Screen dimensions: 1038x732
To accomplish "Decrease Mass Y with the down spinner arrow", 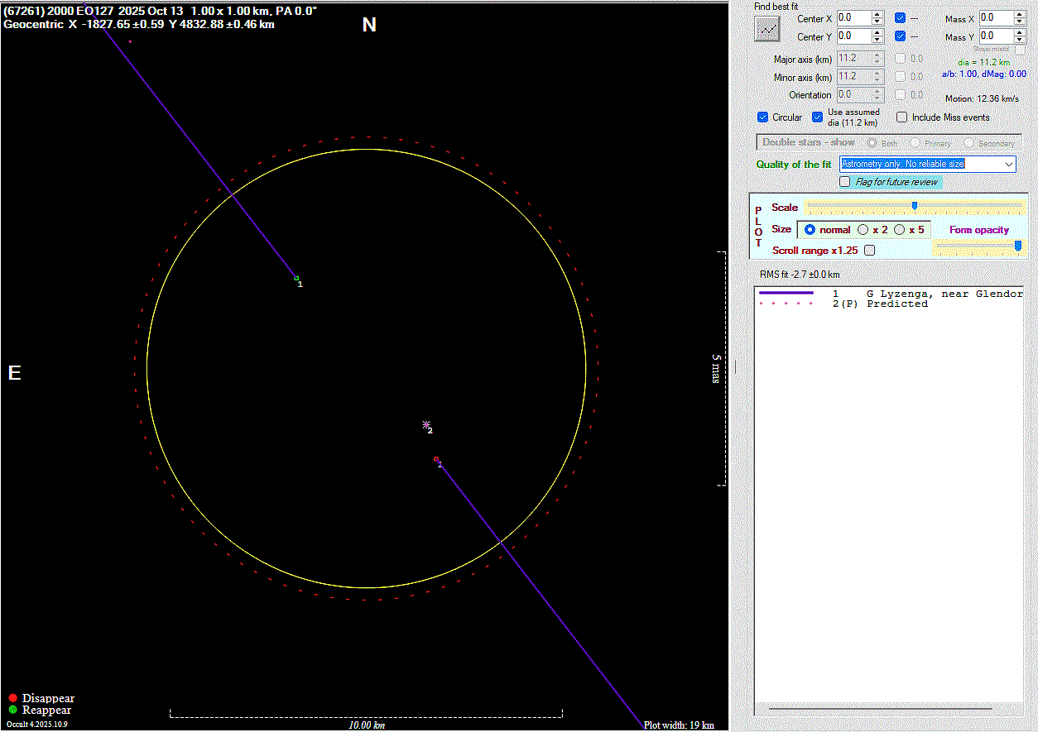I will [1020, 40].
